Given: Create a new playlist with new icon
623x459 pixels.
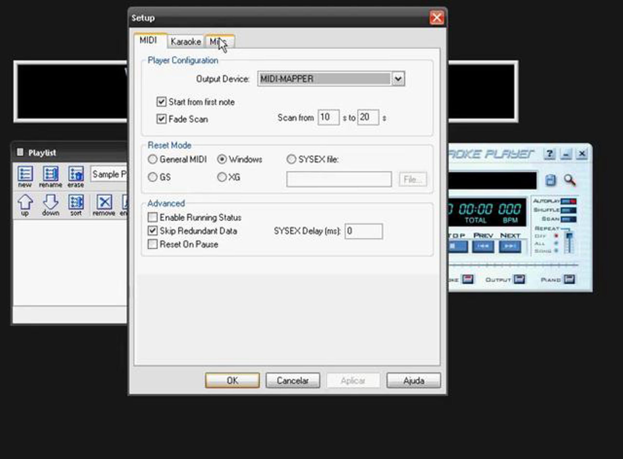Looking at the screenshot, I should tap(25, 174).
